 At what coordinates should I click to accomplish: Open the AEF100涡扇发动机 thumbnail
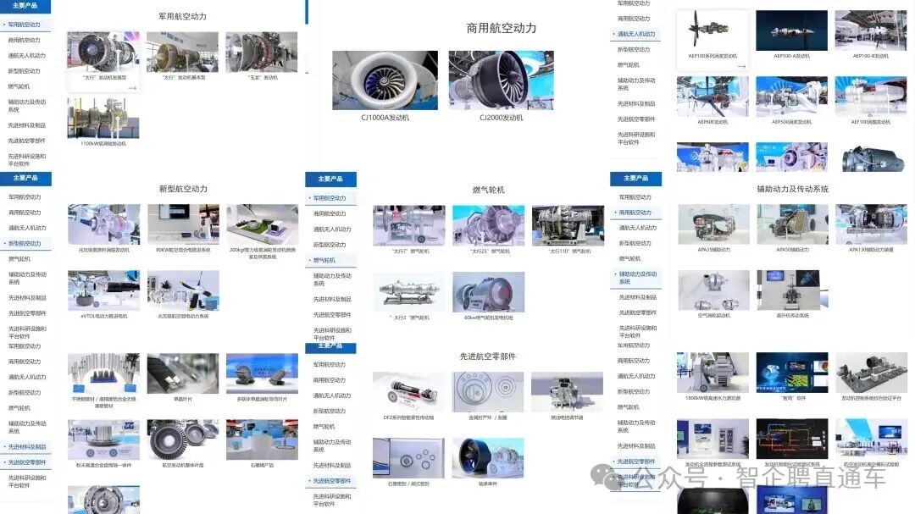[871, 97]
